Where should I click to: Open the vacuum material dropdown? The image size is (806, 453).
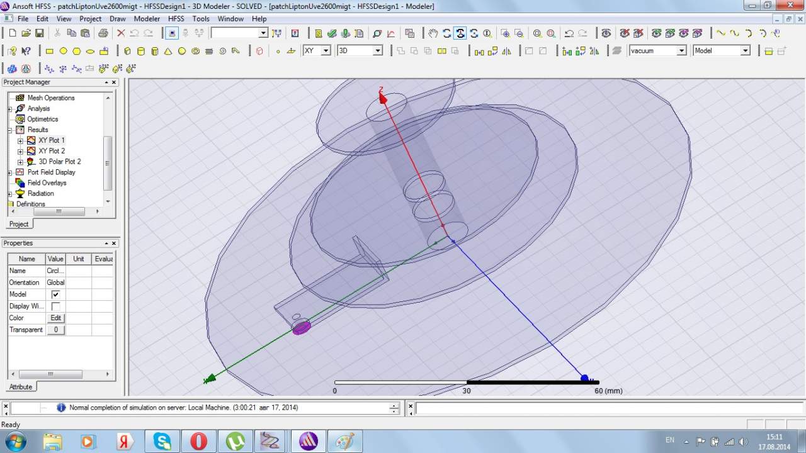tap(681, 51)
